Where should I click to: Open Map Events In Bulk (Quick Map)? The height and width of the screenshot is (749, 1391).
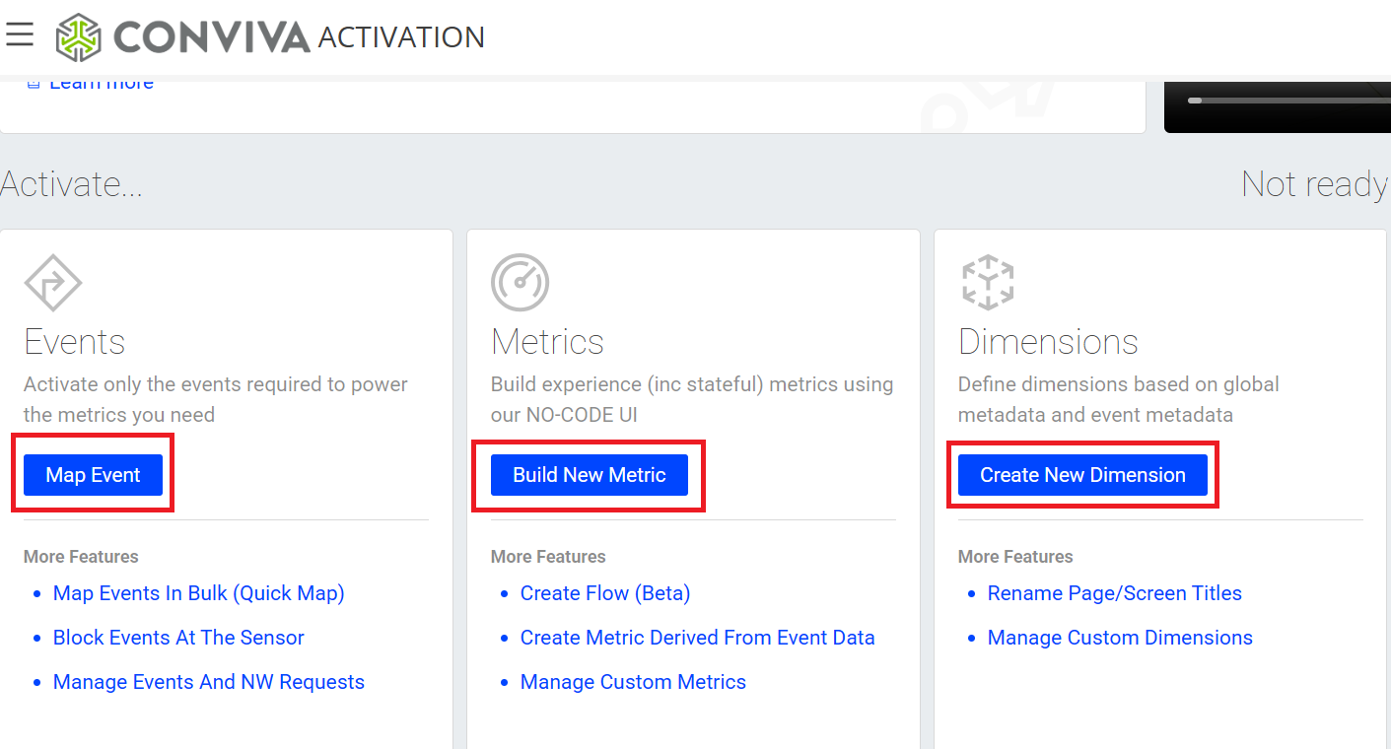[198, 593]
